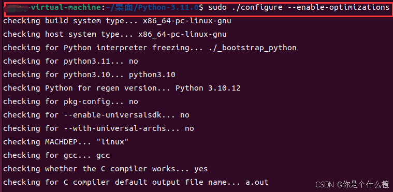Click the 'checking for python3.11... no' line
The width and height of the screenshot is (393, 192).
(70, 61)
